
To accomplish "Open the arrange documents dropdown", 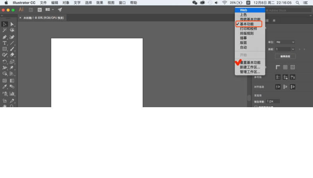I will 49,9.
